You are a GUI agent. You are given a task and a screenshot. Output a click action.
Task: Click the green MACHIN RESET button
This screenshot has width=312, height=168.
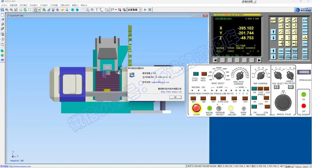[x=209, y=108]
